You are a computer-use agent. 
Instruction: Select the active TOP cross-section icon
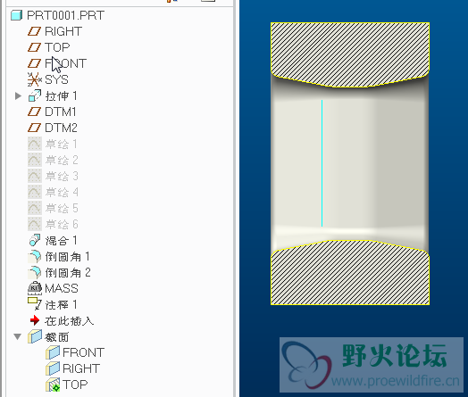pyautogui.click(x=53, y=385)
